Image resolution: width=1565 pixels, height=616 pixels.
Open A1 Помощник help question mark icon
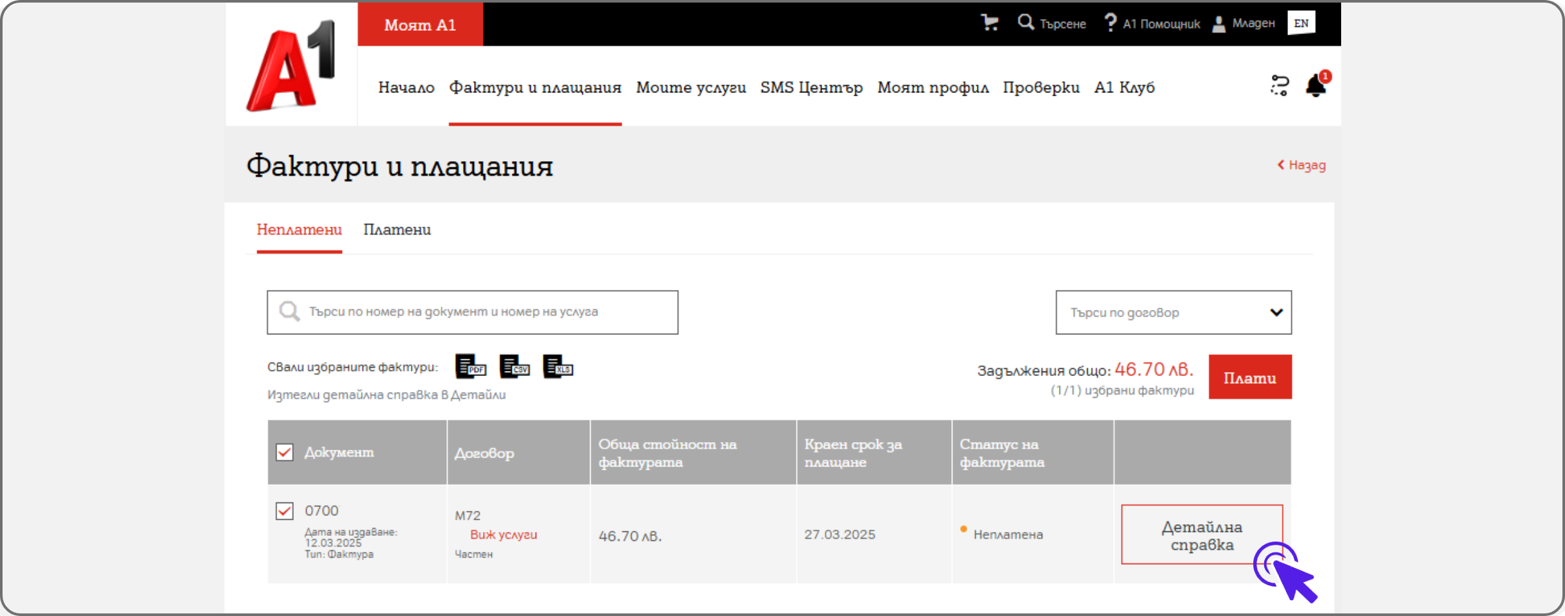tap(1110, 23)
